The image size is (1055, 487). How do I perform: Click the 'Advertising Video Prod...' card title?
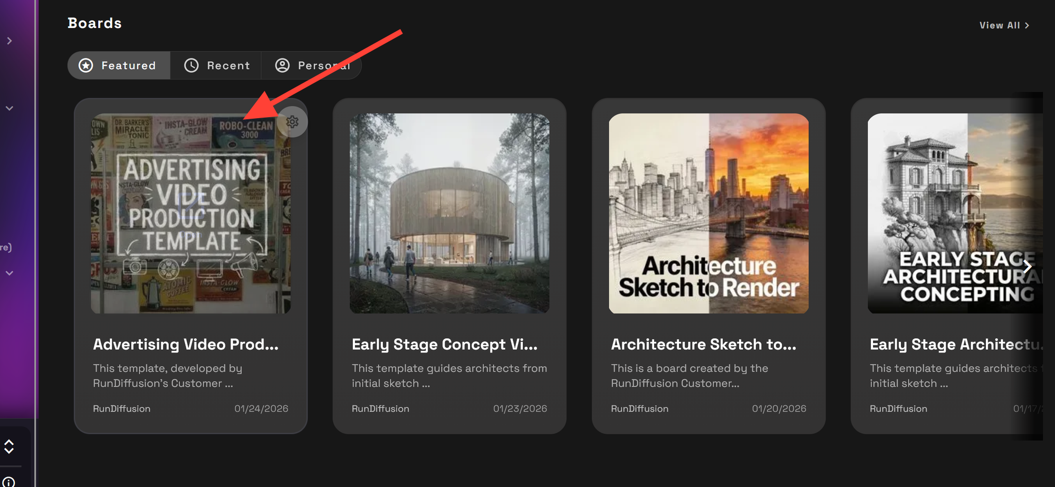coord(186,345)
